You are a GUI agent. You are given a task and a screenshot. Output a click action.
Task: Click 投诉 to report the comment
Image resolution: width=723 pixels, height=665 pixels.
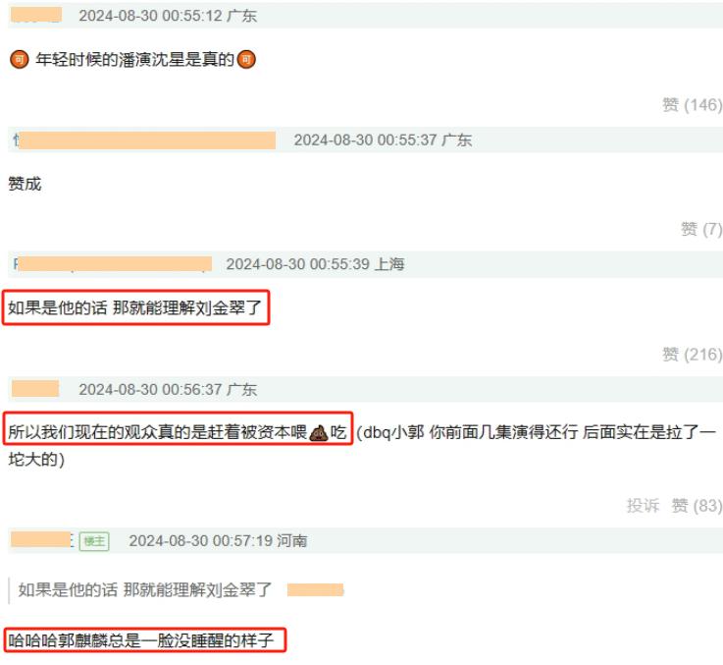tap(643, 505)
